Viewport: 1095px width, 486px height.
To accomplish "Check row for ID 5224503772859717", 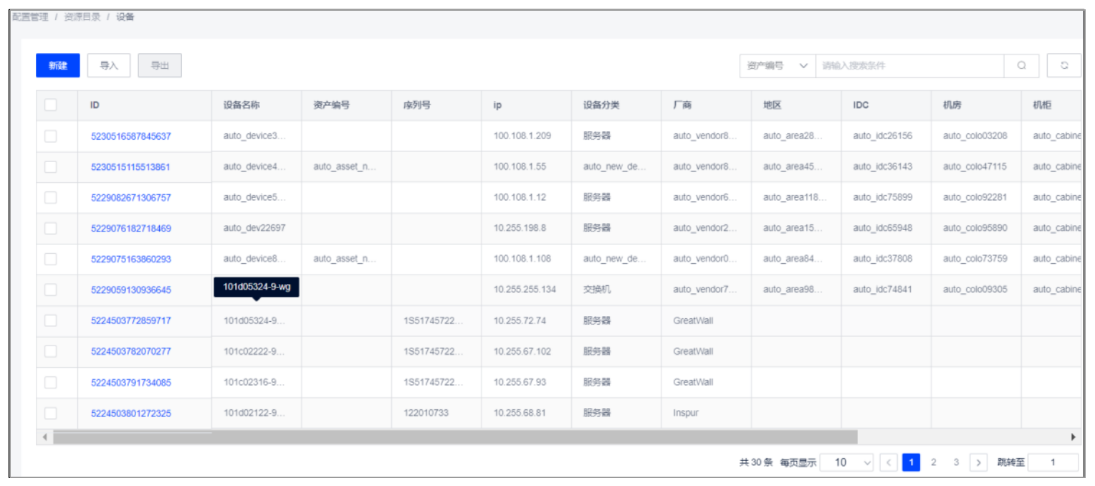I will tap(50, 320).
